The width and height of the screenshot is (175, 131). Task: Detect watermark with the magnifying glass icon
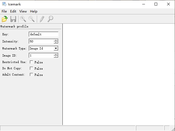tap(50, 19)
